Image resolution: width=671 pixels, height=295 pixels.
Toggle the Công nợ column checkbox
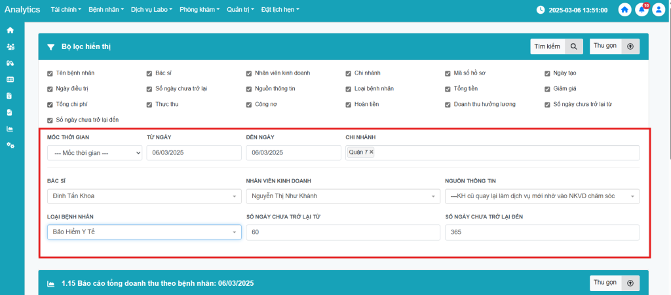point(249,105)
